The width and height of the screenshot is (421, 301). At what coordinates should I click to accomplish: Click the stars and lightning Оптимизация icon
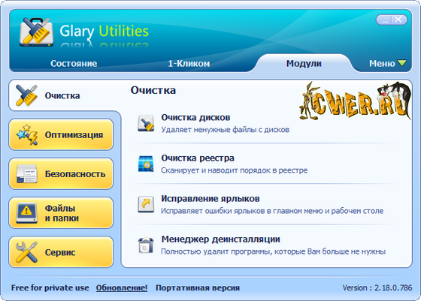[x=27, y=134]
